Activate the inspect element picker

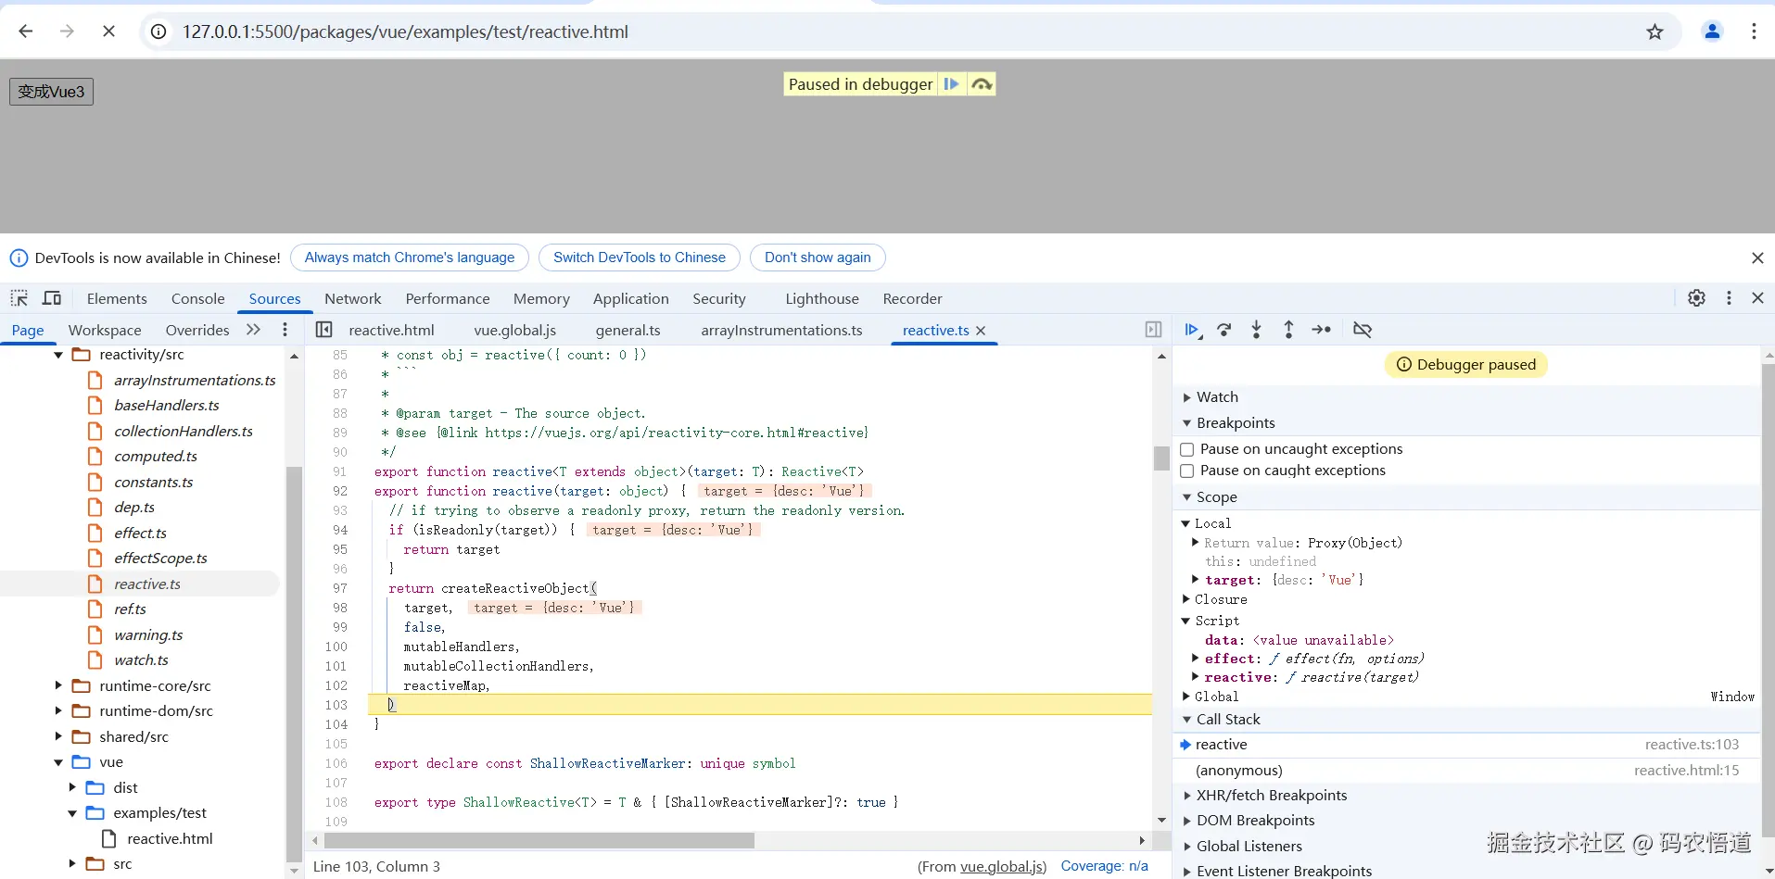coord(19,298)
